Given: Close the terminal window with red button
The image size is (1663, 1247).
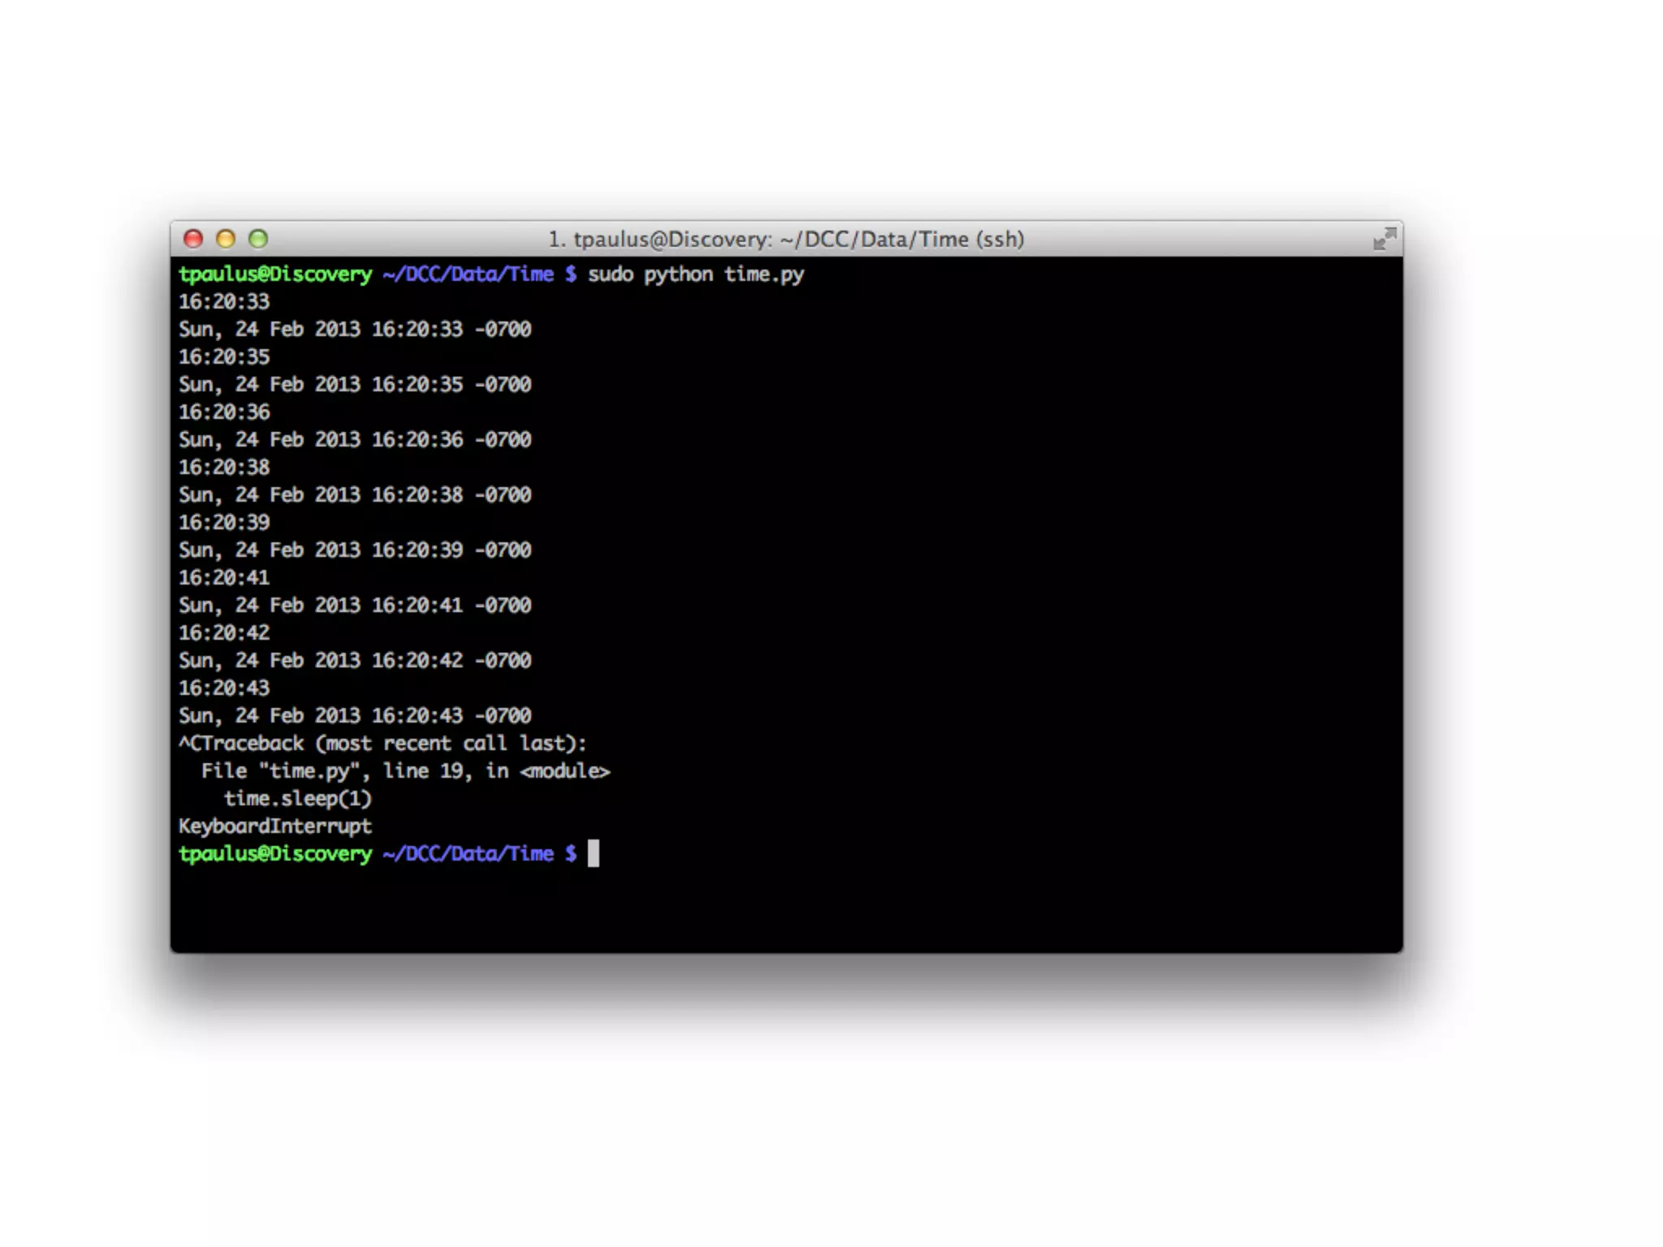Looking at the screenshot, I should pyautogui.click(x=193, y=239).
